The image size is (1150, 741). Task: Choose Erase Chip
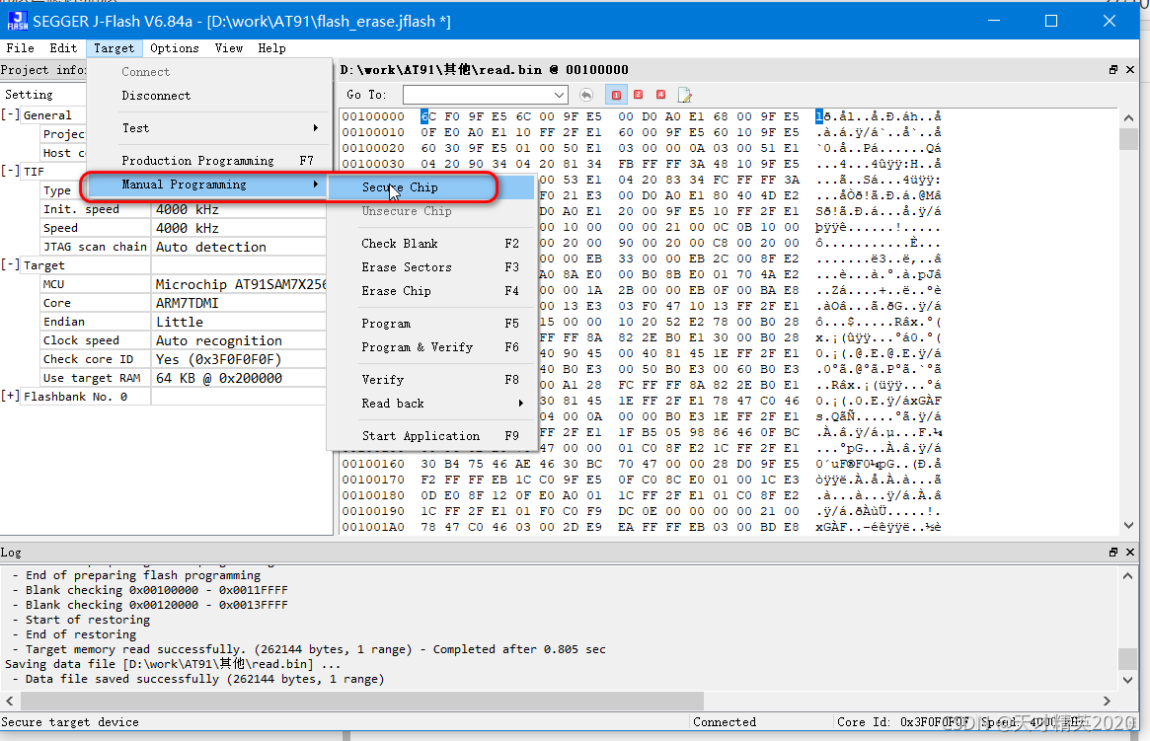[432, 291]
